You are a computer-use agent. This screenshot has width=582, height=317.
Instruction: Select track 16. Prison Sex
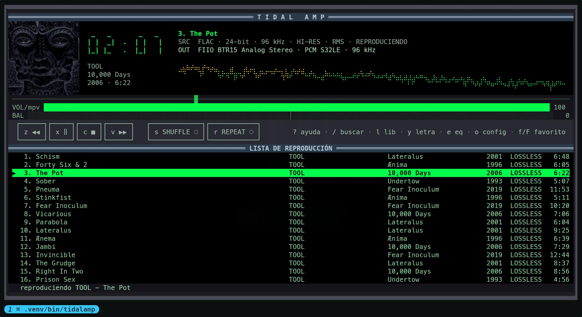[x=291, y=279]
